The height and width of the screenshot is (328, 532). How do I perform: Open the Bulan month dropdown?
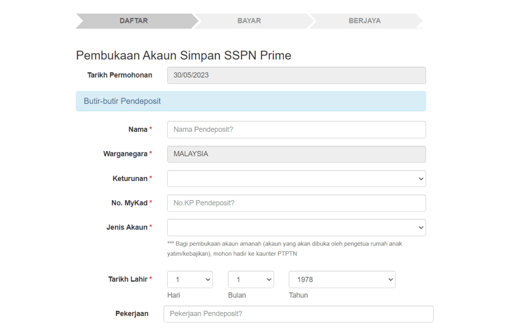coord(251,280)
